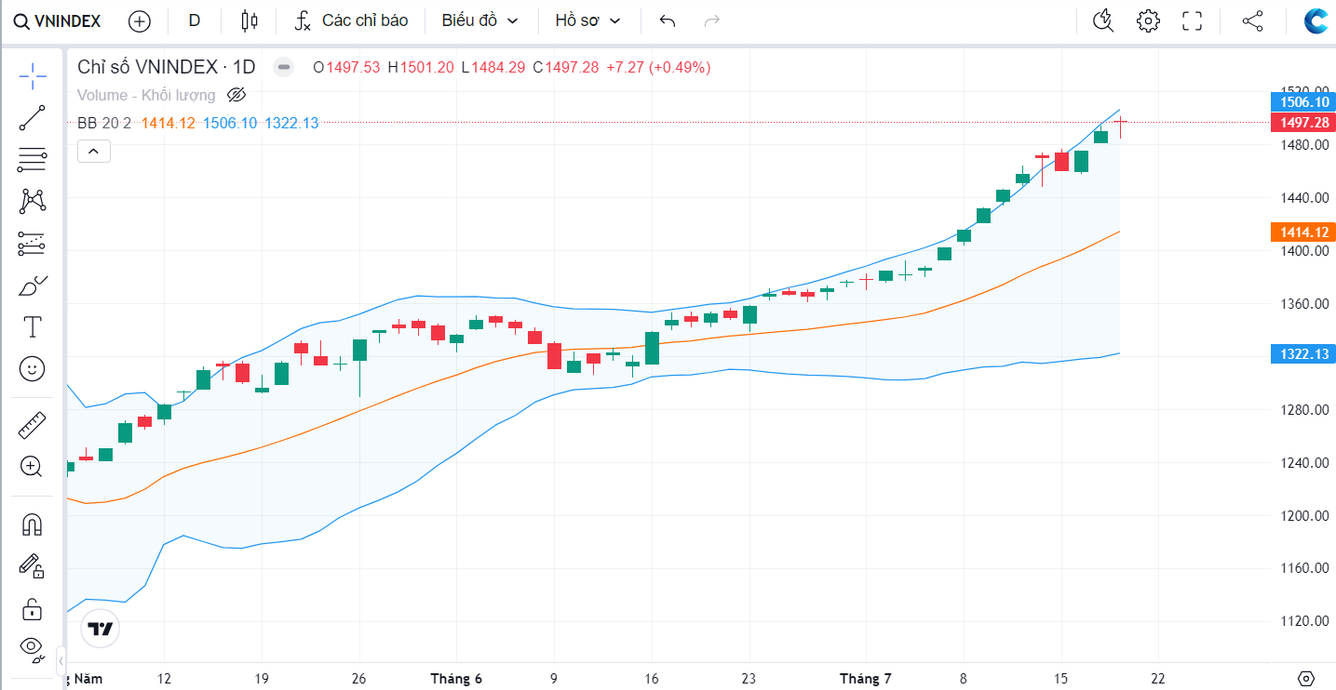Screen dimensions: 1336x690
Task: Click the 1497.28 current price label
Action: pos(1303,122)
